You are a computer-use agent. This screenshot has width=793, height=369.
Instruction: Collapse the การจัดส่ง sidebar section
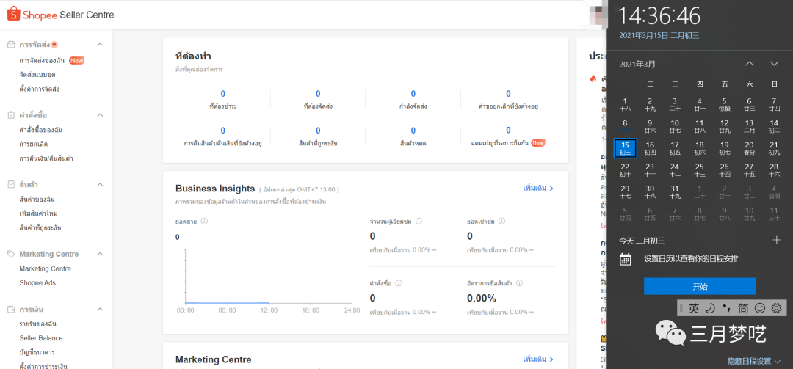pos(101,45)
